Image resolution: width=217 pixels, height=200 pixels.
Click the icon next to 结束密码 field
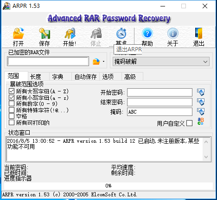pos(201,102)
